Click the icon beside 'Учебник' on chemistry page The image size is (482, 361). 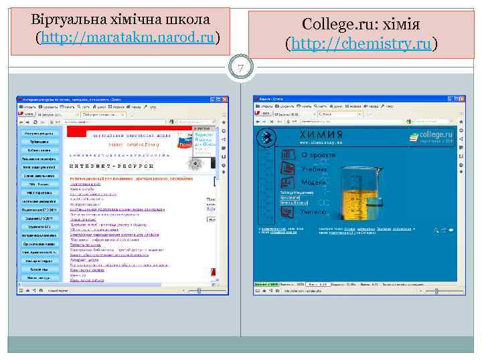(x=288, y=168)
